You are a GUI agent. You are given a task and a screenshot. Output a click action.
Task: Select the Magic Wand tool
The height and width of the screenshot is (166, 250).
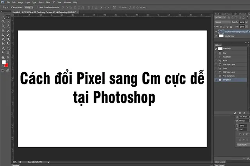pyautogui.click(x=8, y=21)
